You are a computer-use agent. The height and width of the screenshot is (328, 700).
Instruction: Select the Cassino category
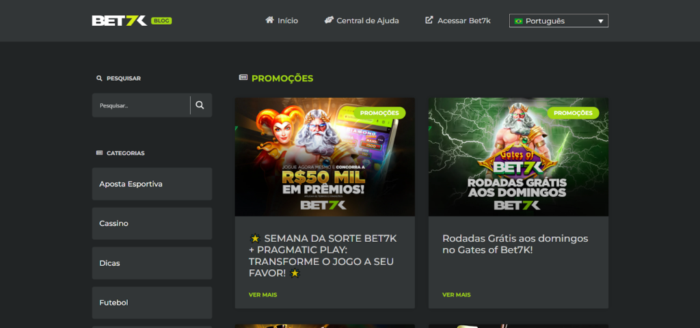tap(152, 223)
